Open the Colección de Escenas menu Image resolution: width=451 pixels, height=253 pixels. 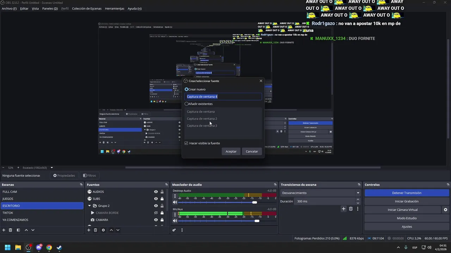(87, 8)
